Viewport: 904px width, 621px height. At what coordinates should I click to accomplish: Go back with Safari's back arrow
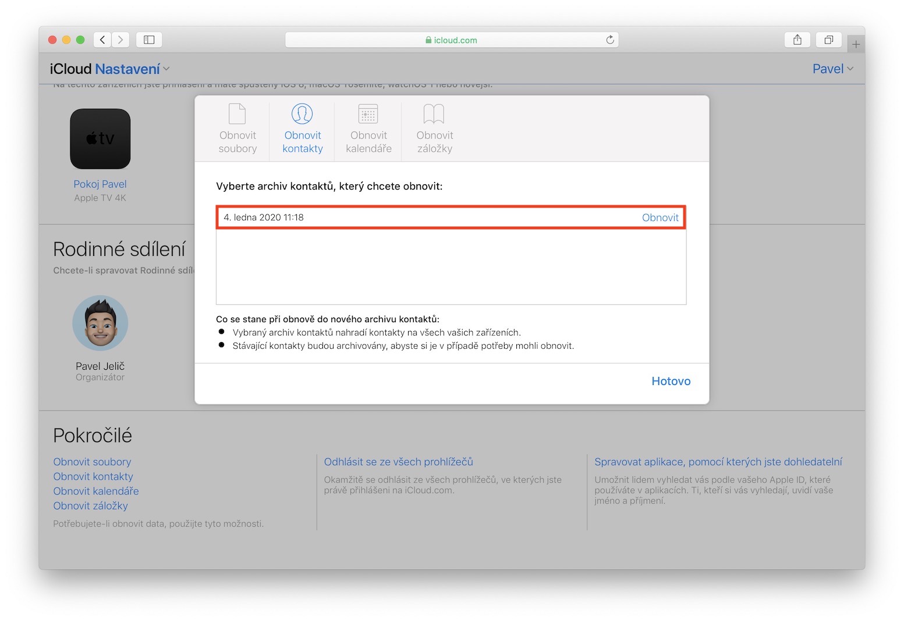point(102,40)
